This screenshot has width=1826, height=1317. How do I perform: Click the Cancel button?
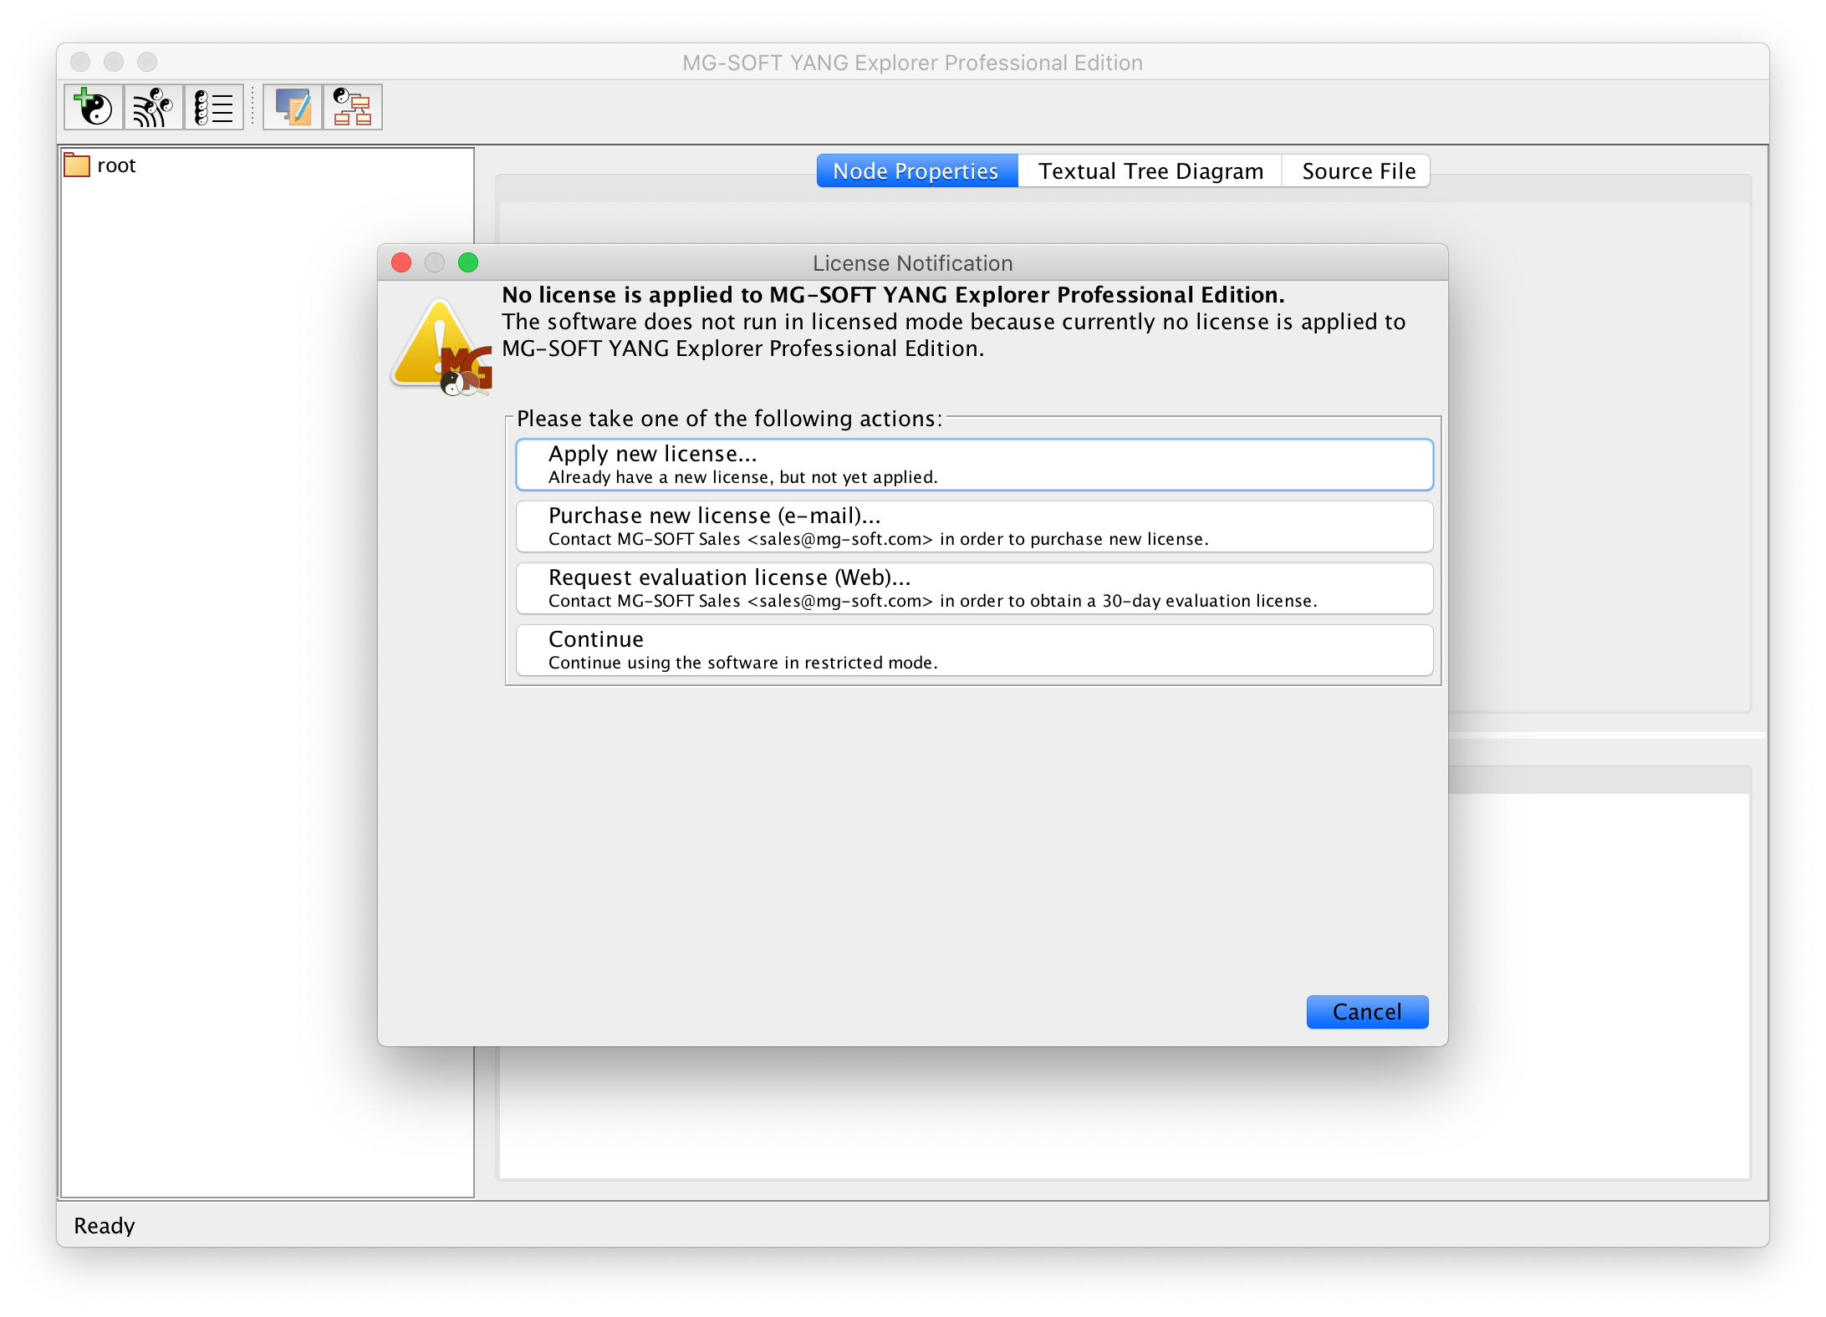coord(1366,1012)
